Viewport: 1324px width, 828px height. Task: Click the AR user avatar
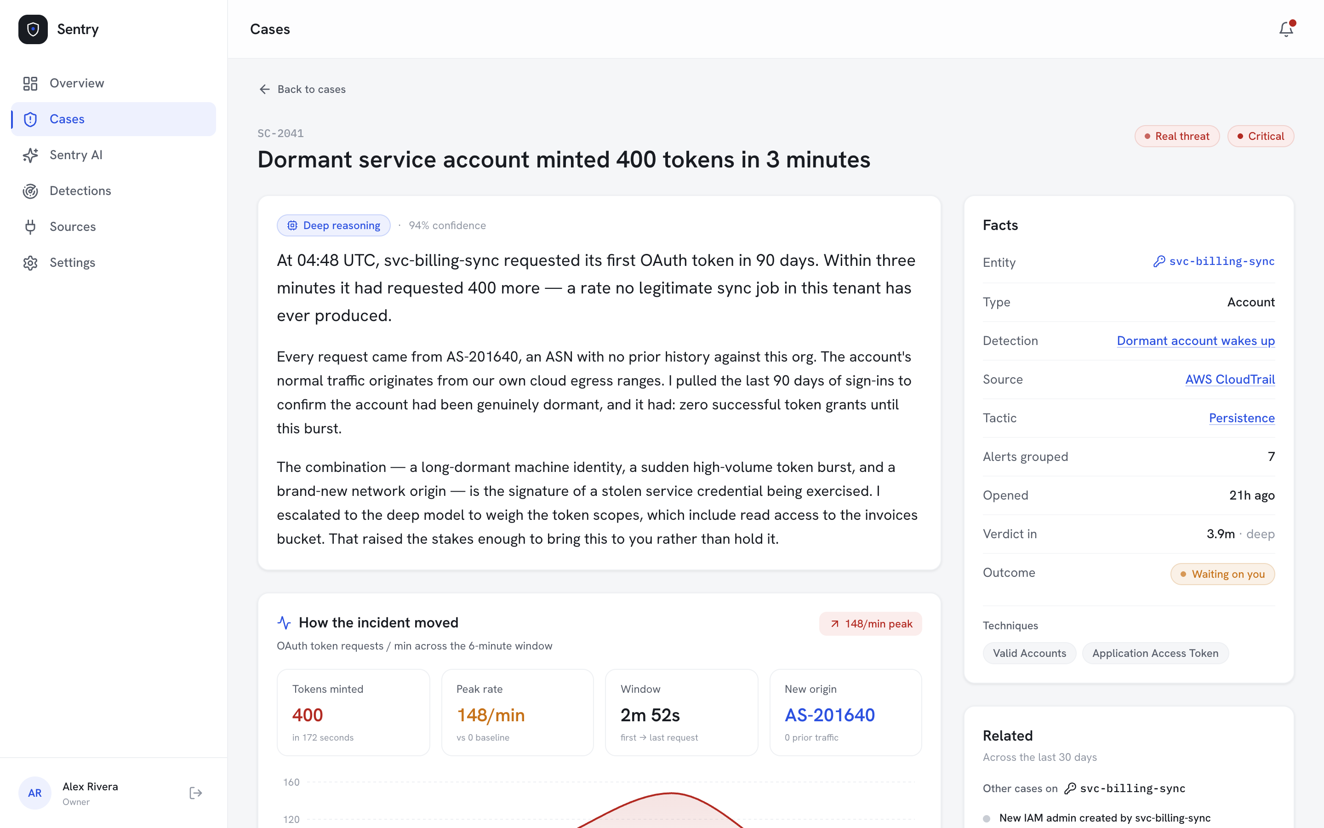(x=34, y=793)
